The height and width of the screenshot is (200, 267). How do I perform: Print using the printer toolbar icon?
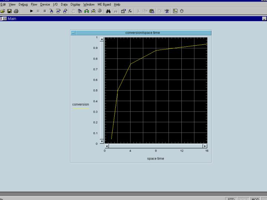[16, 11]
